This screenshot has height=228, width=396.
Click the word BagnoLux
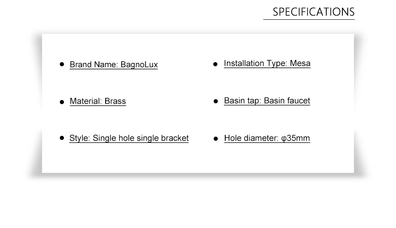pos(139,65)
